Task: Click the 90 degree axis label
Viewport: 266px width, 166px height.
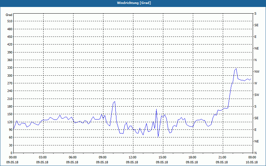Action: pyautogui.click(x=11, y=130)
